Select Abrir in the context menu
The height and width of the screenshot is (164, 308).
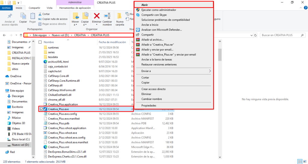(174, 5)
